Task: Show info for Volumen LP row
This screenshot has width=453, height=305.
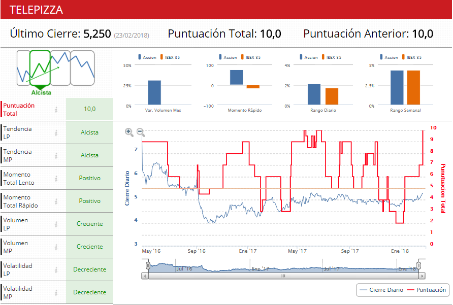Action: (x=56, y=224)
